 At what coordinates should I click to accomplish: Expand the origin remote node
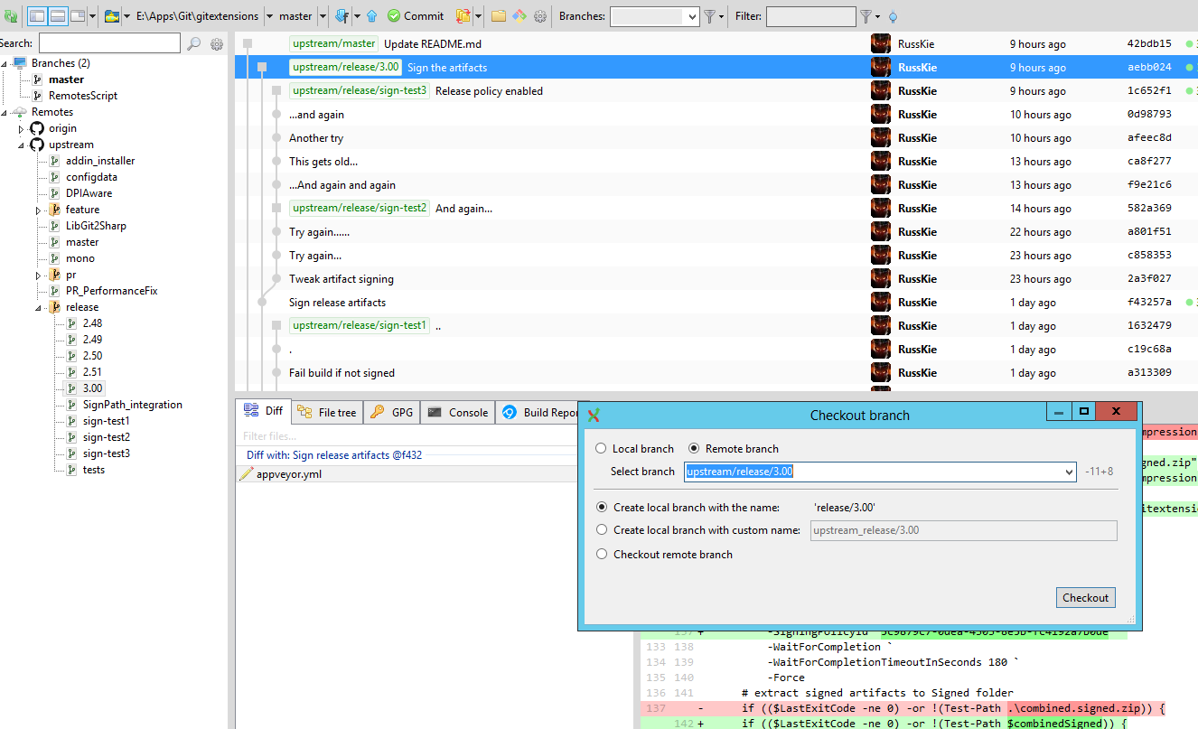(x=23, y=127)
